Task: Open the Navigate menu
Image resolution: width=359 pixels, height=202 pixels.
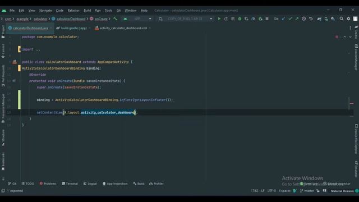Action: (45, 11)
